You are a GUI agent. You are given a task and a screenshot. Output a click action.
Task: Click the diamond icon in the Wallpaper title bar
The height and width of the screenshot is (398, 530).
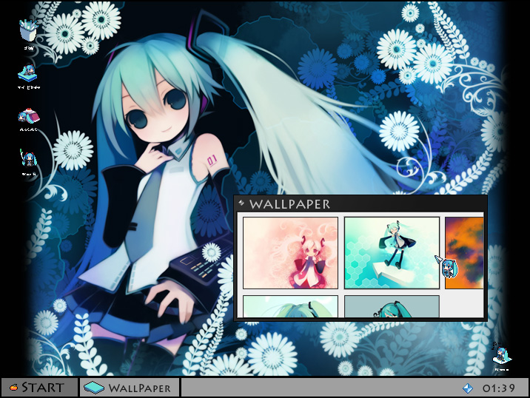click(x=241, y=203)
